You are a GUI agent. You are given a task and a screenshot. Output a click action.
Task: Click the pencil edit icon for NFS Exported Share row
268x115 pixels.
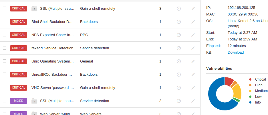(x=193, y=35)
